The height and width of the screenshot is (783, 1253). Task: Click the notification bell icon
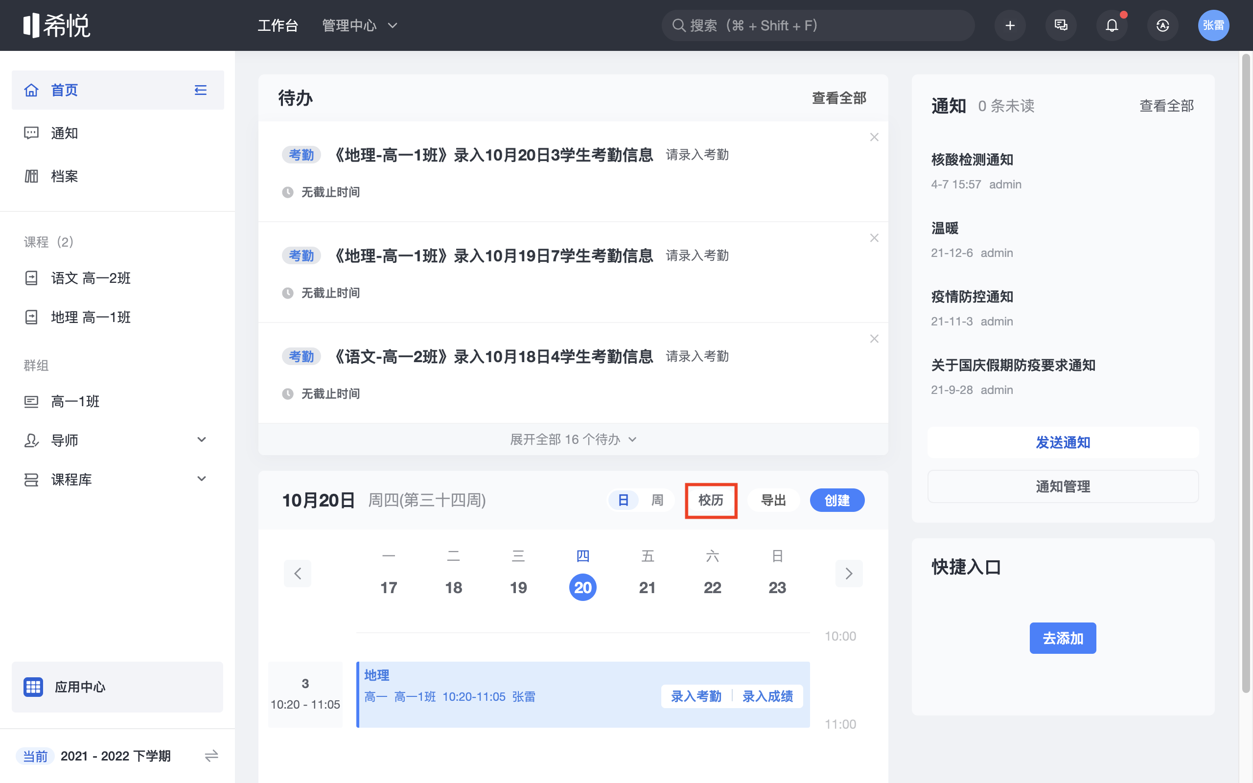point(1112,25)
